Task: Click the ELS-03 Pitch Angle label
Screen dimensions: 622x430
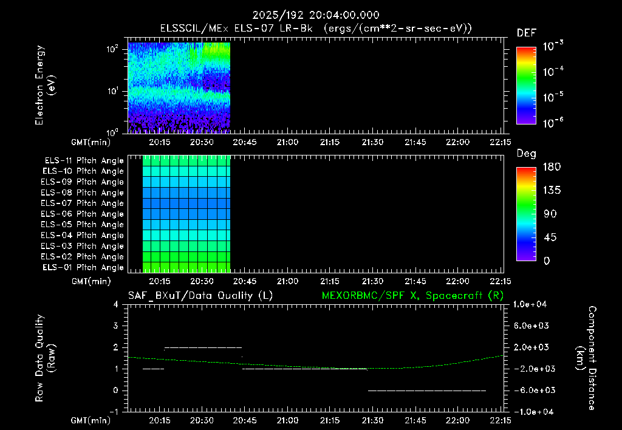Action: [82, 246]
